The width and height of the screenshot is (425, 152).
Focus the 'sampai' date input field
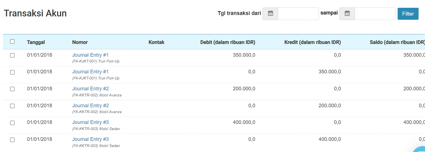pyautogui.click(x=375, y=14)
